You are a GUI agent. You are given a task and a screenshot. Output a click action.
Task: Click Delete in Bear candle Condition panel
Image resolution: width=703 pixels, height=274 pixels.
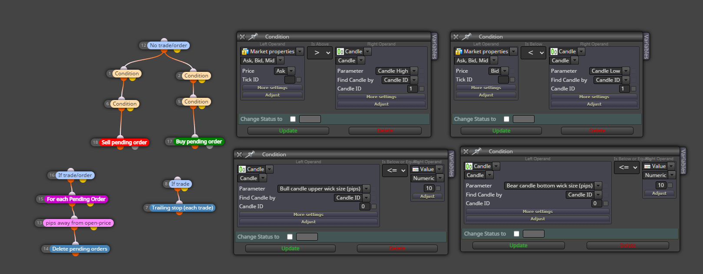627,245
